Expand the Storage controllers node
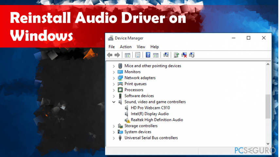Viewport: 280px width, 157px height. (114, 126)
